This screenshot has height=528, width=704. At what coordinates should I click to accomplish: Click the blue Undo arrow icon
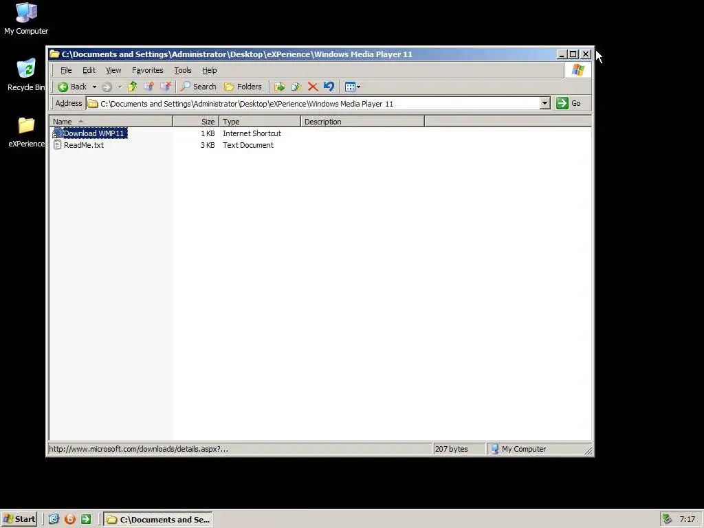pos(329,87)
